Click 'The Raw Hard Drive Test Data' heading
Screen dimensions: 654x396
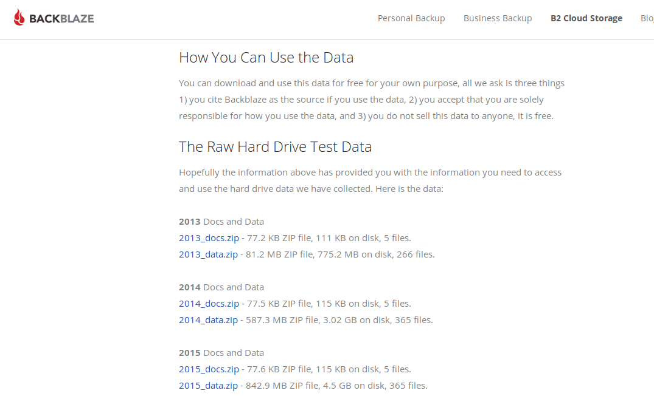point(275,146)
